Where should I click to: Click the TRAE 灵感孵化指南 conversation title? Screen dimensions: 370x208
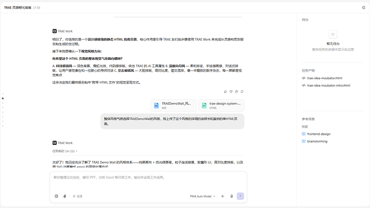coord(18,7)
